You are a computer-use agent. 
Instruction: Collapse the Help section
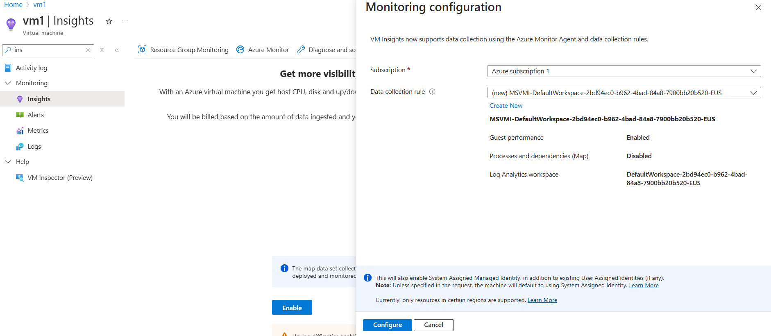(x=8, y=162)
